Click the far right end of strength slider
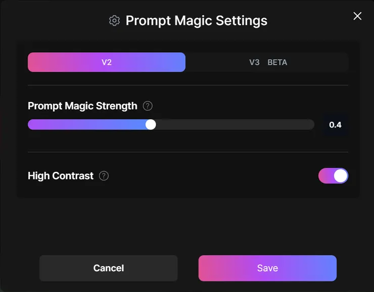This screenshot has height=292, width=374. tap(312, 124)
